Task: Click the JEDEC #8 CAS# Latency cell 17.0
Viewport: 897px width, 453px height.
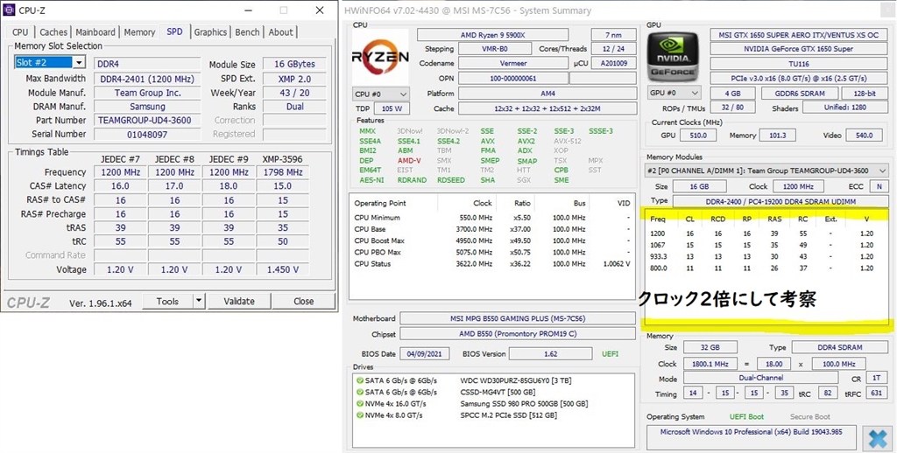Action: point(174,186)
